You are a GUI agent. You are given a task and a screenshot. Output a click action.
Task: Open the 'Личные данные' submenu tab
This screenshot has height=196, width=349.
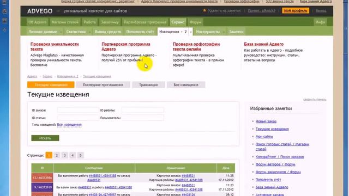click(x=43, y=32)
